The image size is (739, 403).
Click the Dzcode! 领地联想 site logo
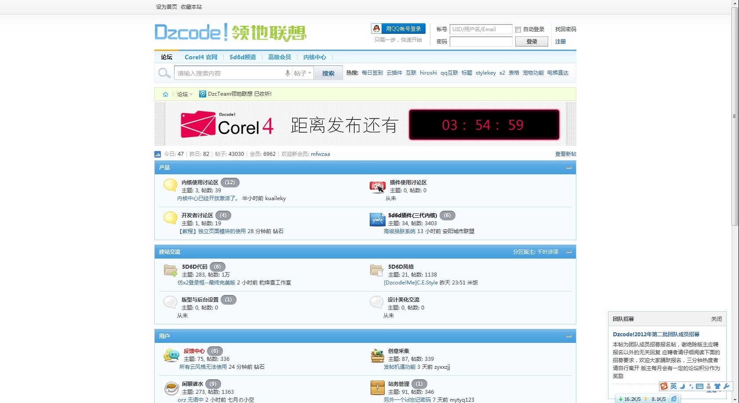point(230,32)
